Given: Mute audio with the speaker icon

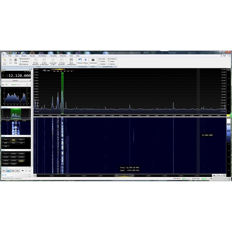Looking at the screenshot, I should 6,85.
